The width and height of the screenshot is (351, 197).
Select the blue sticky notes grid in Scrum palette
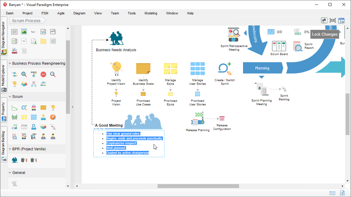[x=34, y=117]
